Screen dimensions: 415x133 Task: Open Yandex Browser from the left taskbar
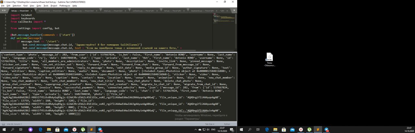pos(75,129)
